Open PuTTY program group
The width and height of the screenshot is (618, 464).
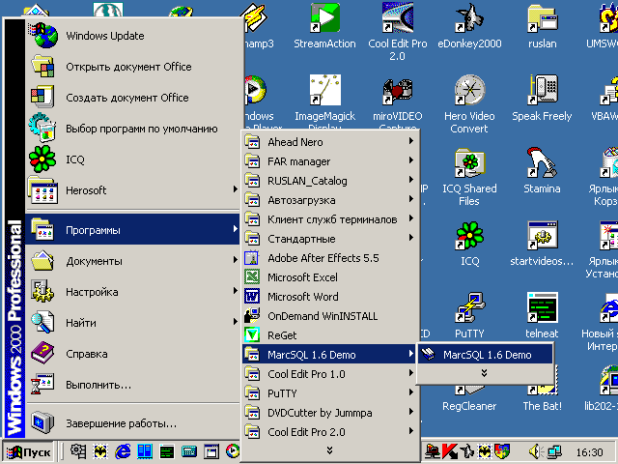[329, 393]
